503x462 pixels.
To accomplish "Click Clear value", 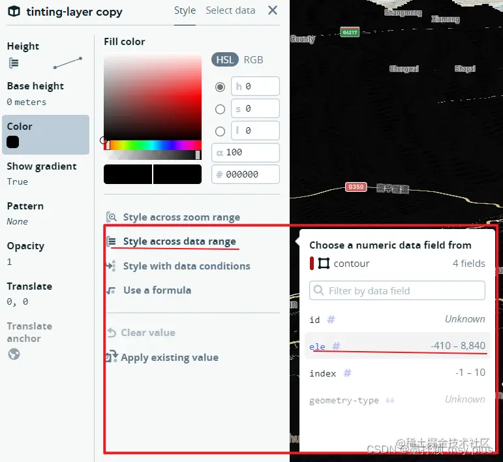I will pos(148,333).
